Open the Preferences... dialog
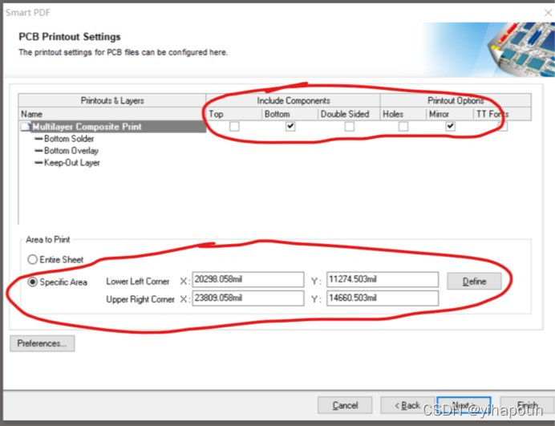The width and height of the screenshot is (555, 426). click(43, 343)
